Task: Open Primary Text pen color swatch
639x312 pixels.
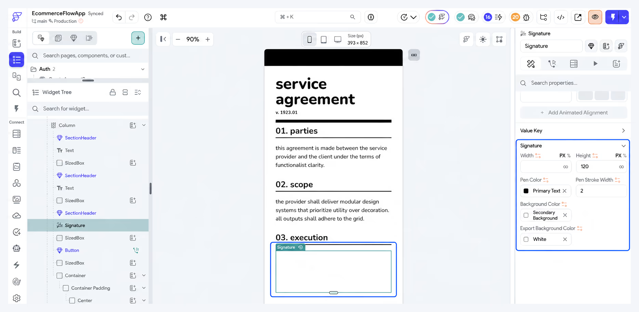Action: tap(526, 191)
